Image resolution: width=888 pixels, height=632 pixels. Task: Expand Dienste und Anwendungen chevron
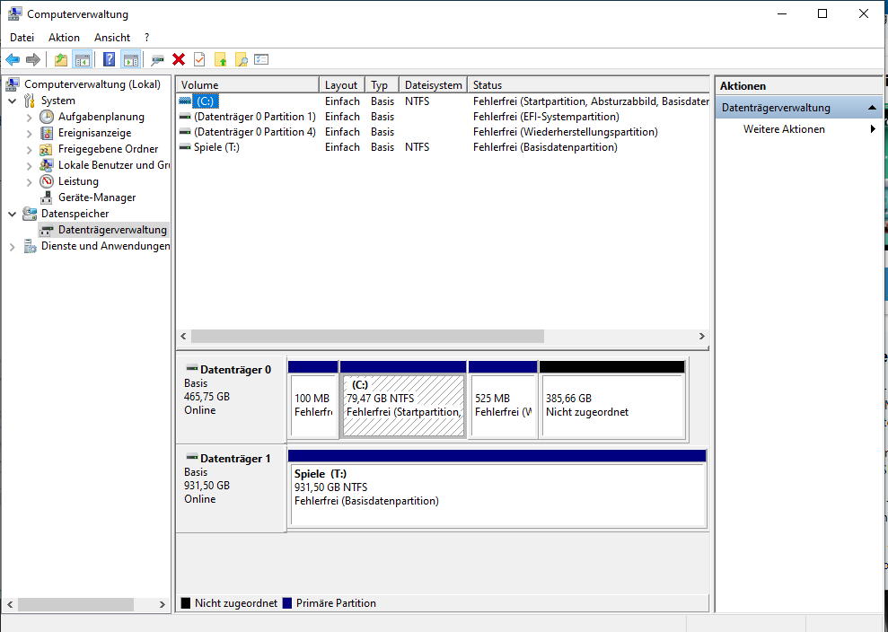[12, 246]
